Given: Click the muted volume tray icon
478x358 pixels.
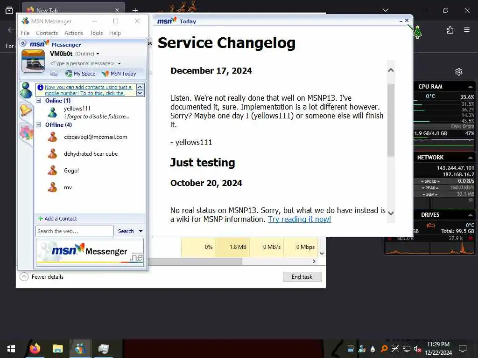Looking at the screenshot, I should pyautogui.click(x=417, y=349).
